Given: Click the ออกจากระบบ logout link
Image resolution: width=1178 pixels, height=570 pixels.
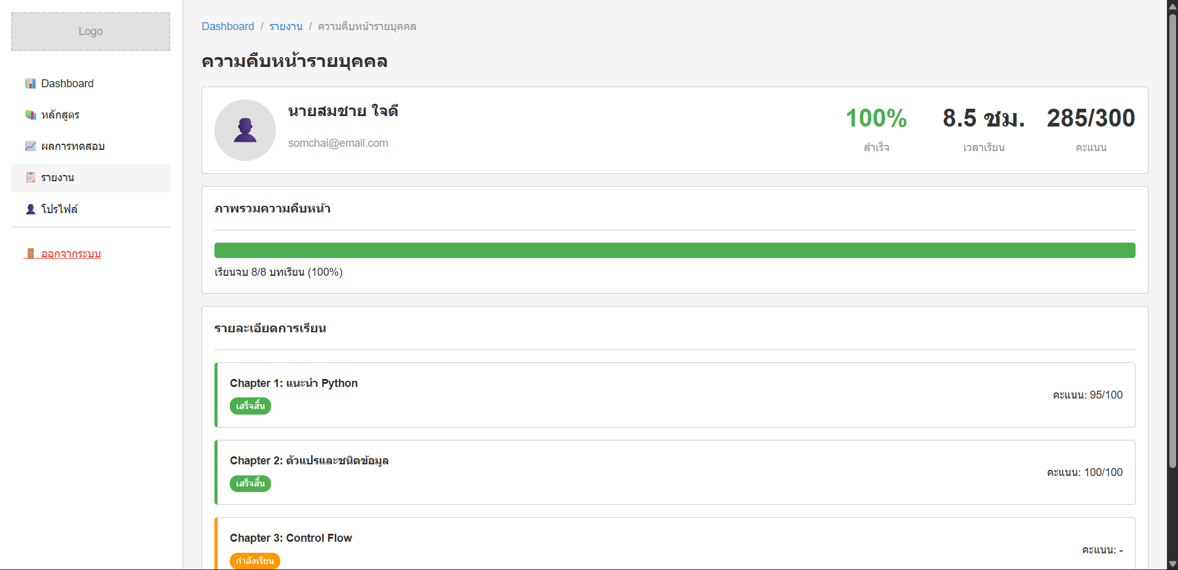Looking at the screenshot, I should pyautogui.click(x=70, y=254).
